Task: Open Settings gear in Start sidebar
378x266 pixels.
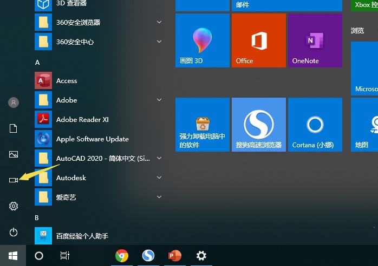Action: 14,206
